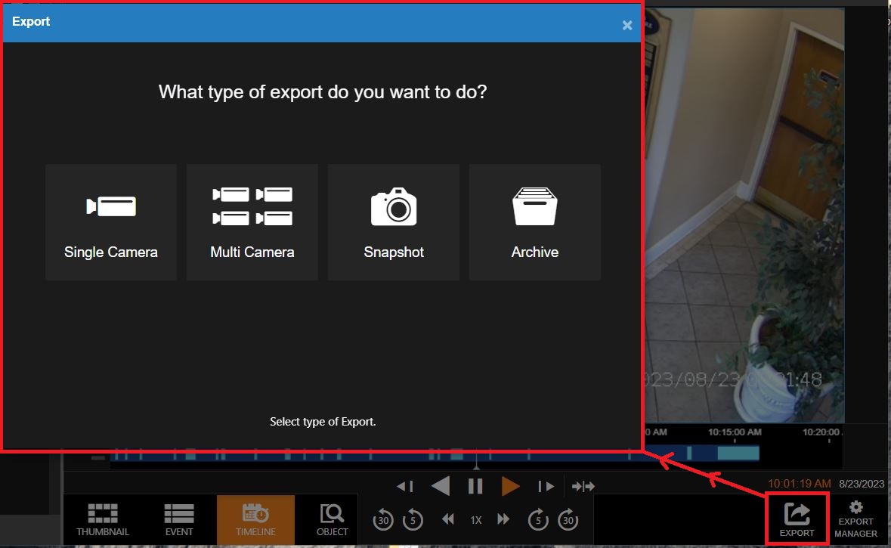Select the Snapshot export option
891x548 pixels.
click(394, 222)
